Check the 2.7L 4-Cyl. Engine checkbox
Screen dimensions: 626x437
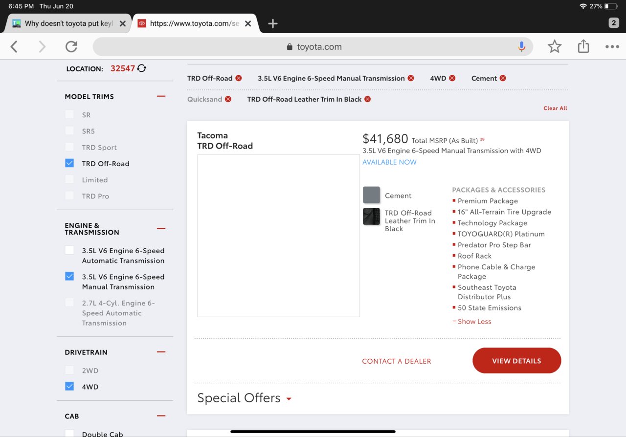point(69,303)
